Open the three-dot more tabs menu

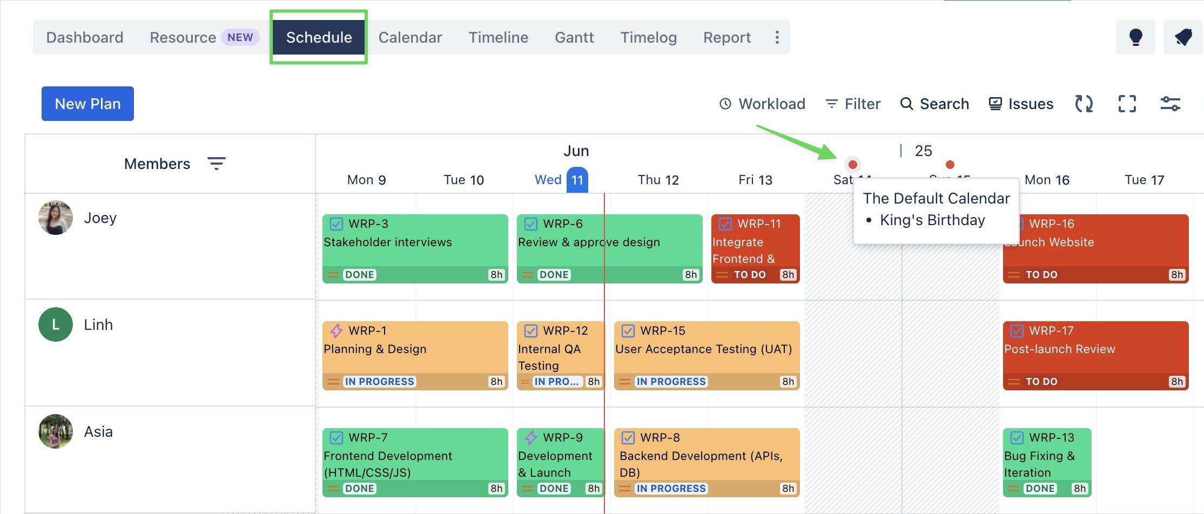point(777,37)
